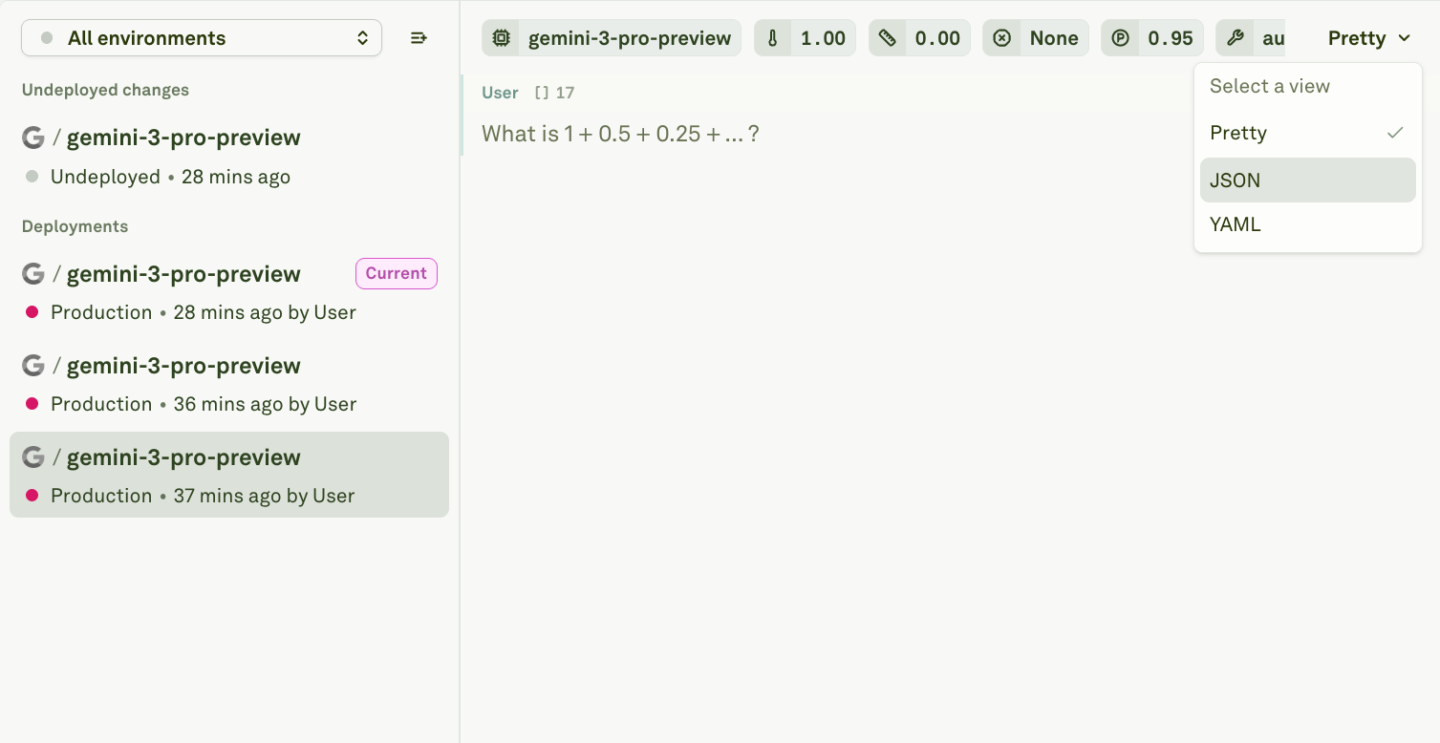1440x743 pixels.
Task: Choose JSON in the view menu
Action: [1307, 180]
